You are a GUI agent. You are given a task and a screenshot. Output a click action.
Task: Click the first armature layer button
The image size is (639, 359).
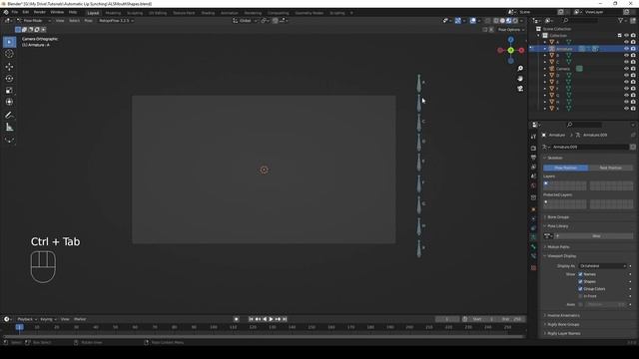pyautogui.click(x=546, y=183)
